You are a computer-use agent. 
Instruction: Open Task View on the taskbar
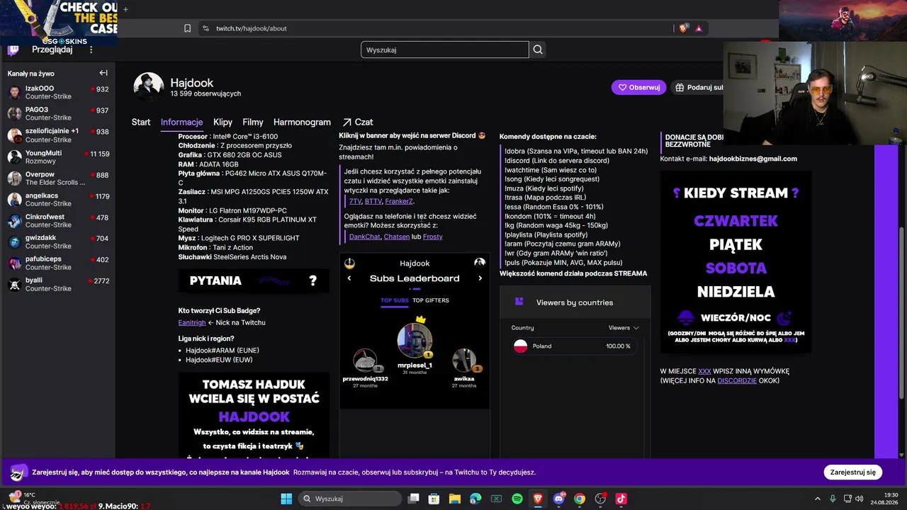(x=414, y=499)
